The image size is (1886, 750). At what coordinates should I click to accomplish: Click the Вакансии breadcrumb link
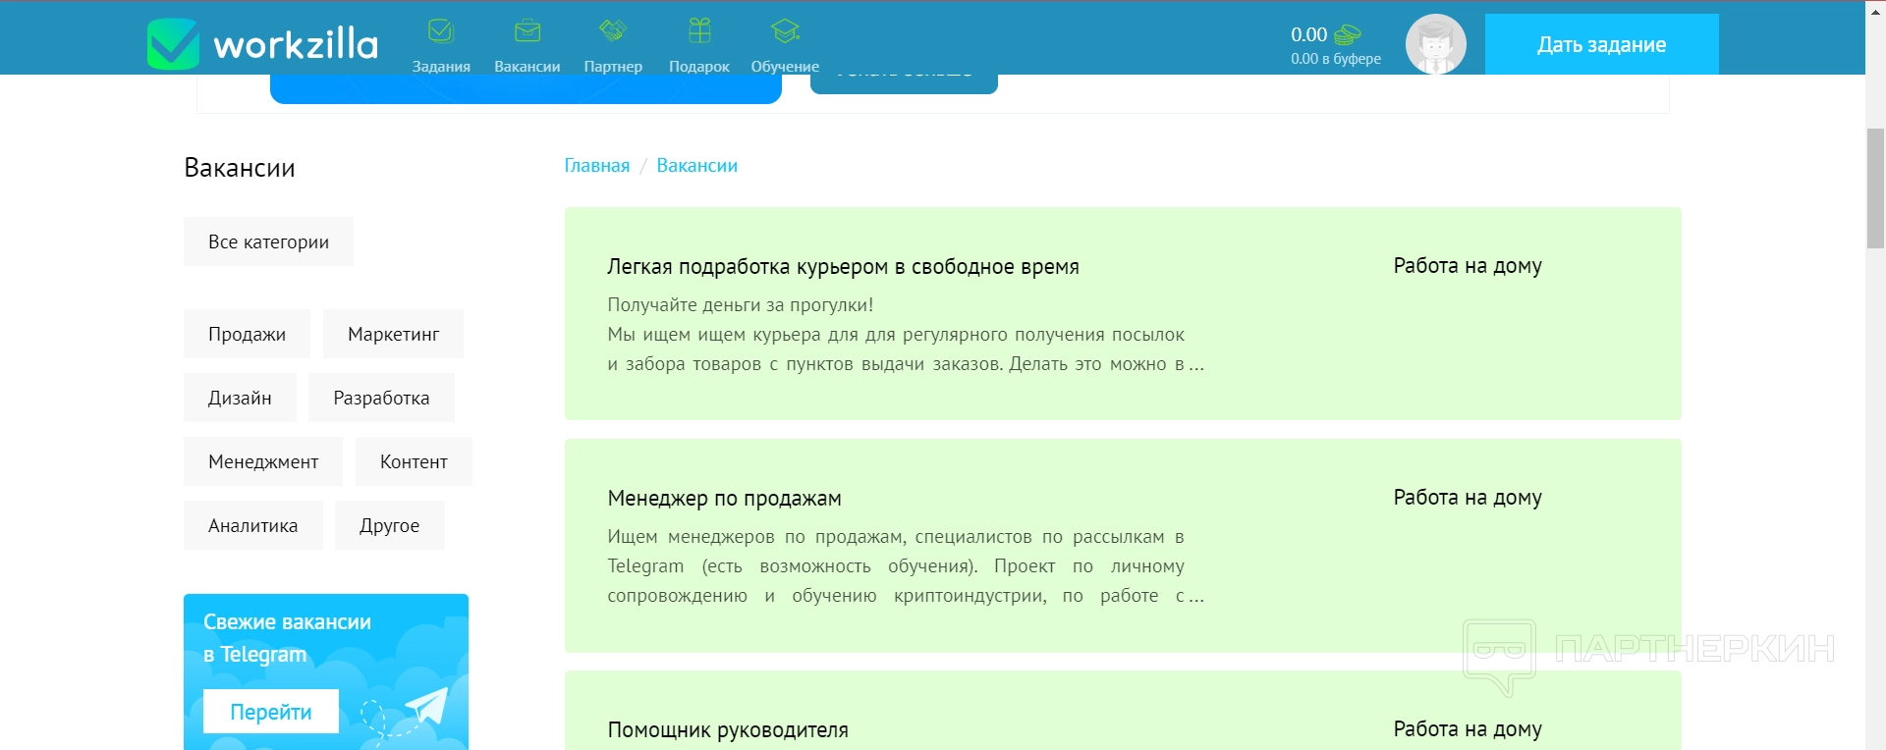coord(697,166)
